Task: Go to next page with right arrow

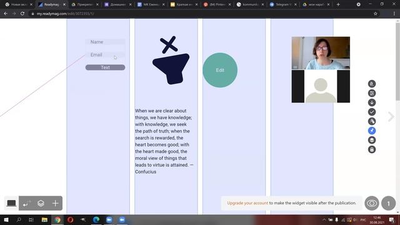Action: pos(391,117)
